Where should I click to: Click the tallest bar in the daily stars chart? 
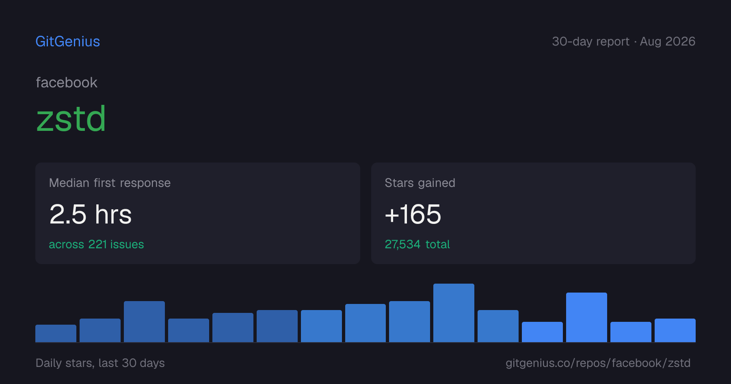(454, 313)
